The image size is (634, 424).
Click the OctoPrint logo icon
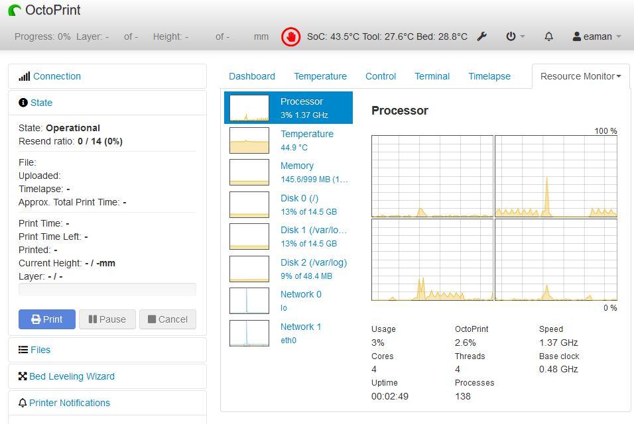pyautogui.click(x=15, y=10)
